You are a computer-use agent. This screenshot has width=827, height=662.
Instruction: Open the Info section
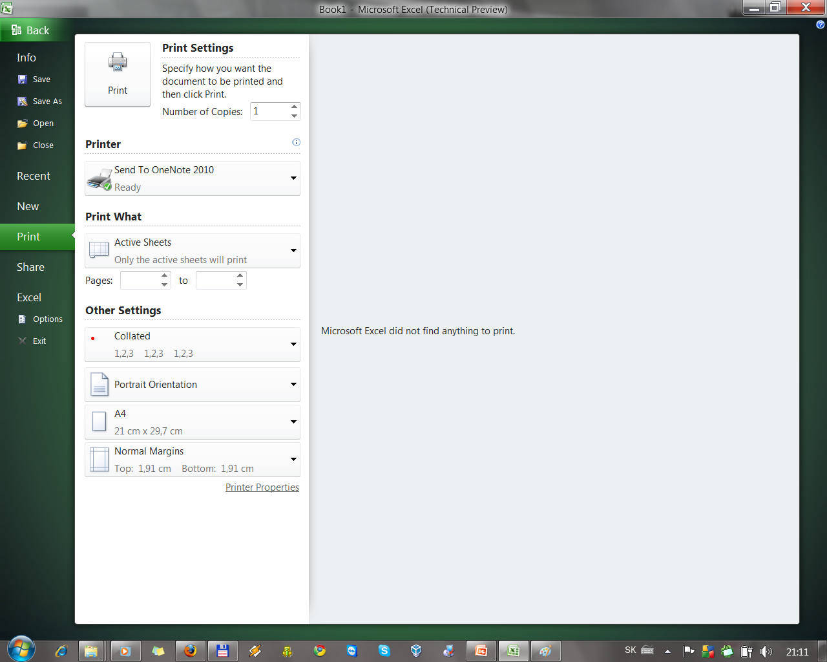[26, 58]
